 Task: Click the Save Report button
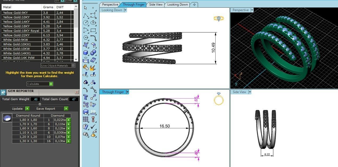(52, 109)
